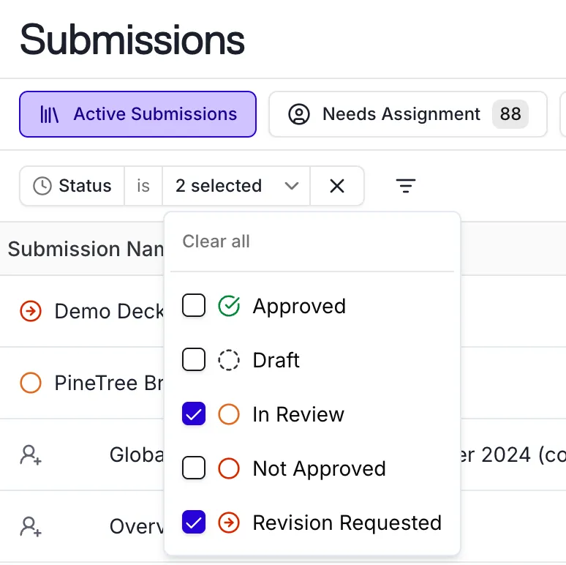Click Clear all in status dropdown
The width and height of the screenshot is (566, 565).
tap(216, 242)
